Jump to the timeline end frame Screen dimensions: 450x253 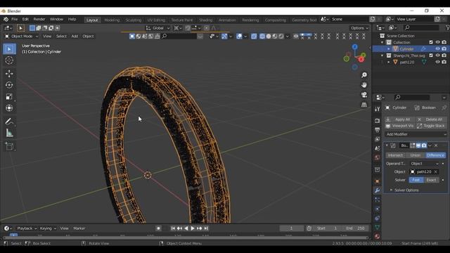pyautogui.click(x=206, y=228)
